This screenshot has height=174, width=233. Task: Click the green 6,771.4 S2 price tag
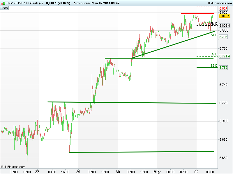pyautogui.click(x=225, y=56)
